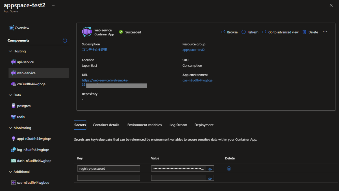Click the web-service icon in sidebar
The width and height of the screenshot is (339, 191).
(13, 73)
